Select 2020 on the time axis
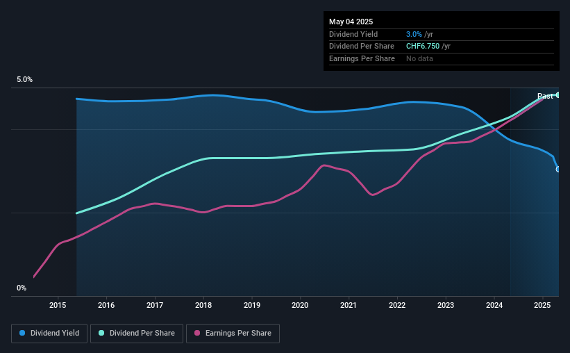Image resolution: width=570 pixels, height=353 pixels. (300, 306)
